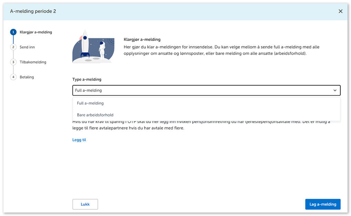Click the step 2 circle indicator
This screenshot has height=216, width=351.
pyautogui.click(x=13, y=47)
